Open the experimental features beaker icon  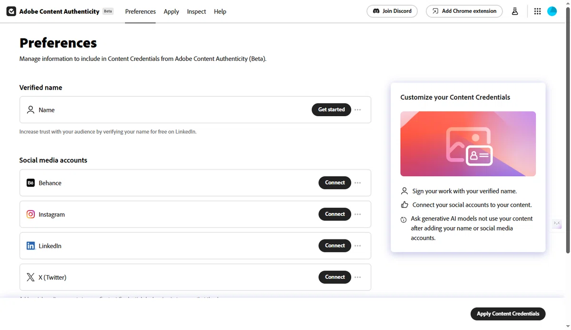point(514,11)
